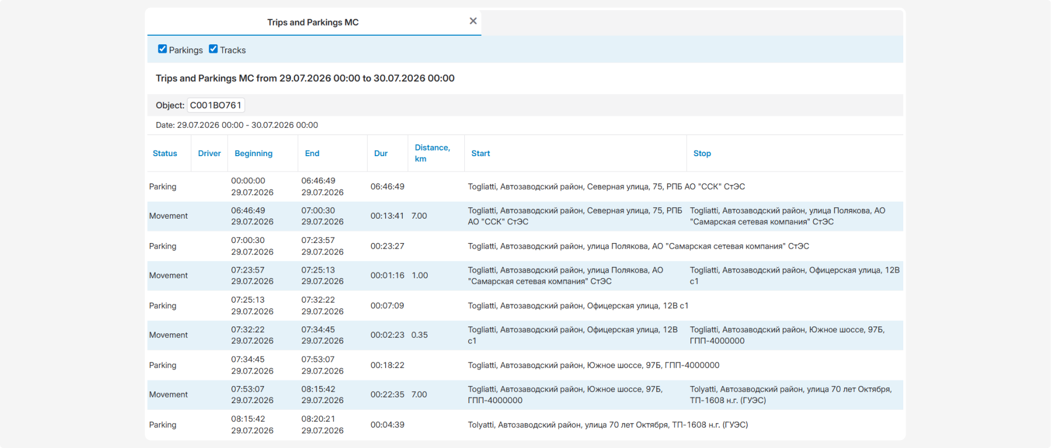Click distance value 0.35
Viewport: 1051px width, 448px height.
pyautogui.click(x=420, y=336)
